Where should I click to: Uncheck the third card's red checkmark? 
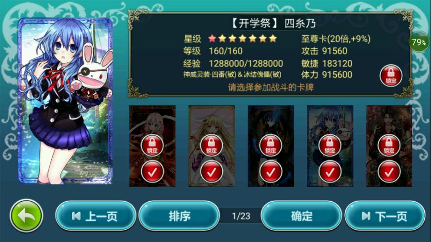click(x=271, y=172)
